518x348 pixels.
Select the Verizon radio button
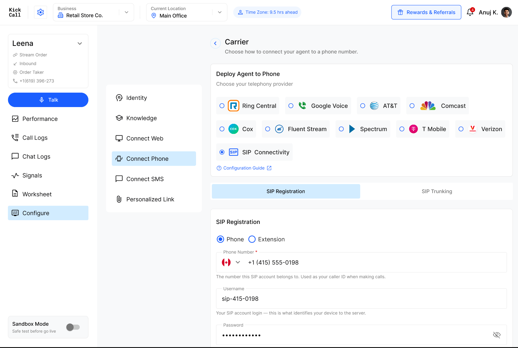(461, 129)
